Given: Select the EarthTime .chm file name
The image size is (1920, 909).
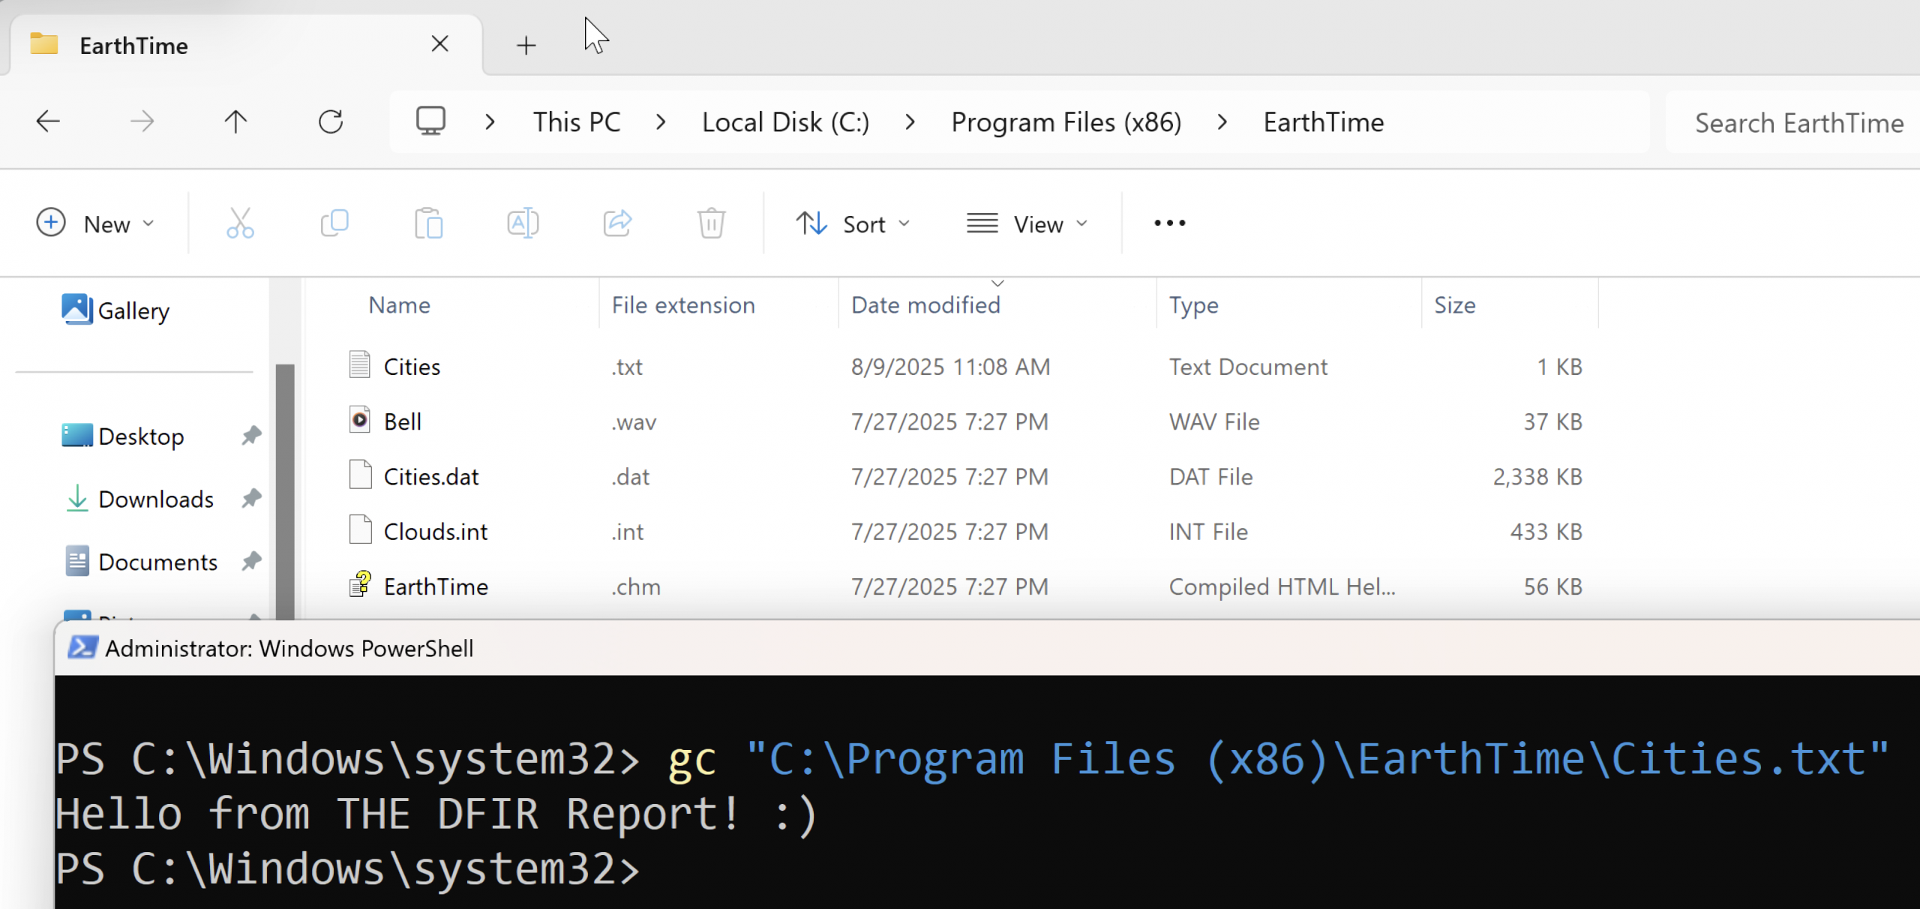Looking at the screenshot, I should pos(436,586).
